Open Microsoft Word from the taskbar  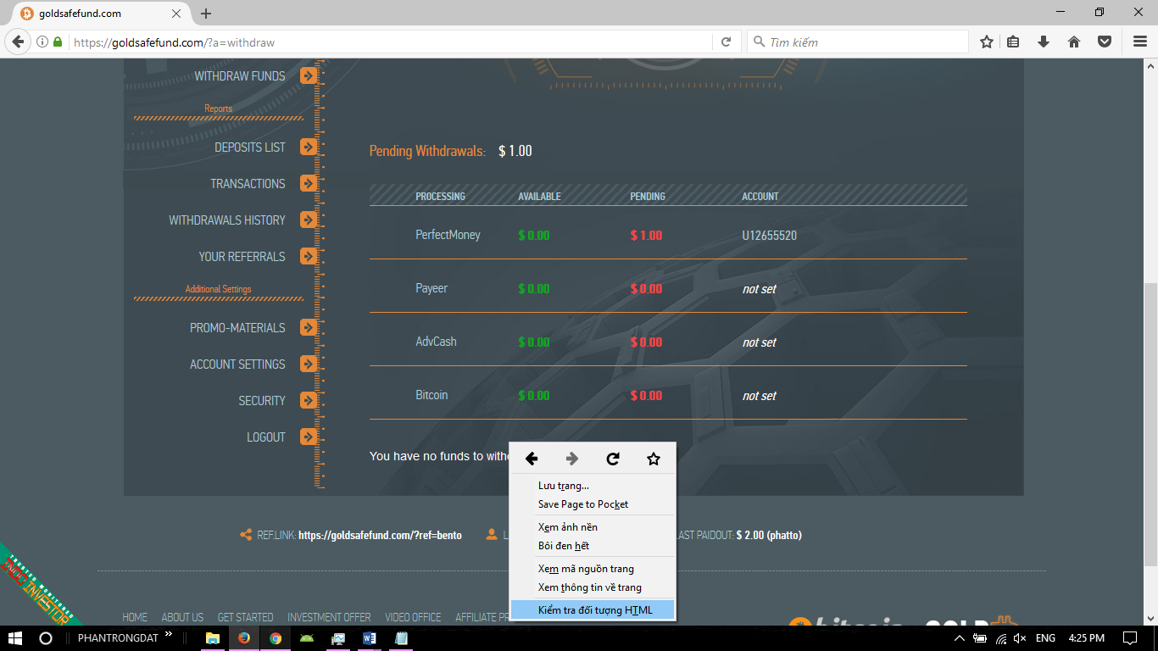pos(370,637)
